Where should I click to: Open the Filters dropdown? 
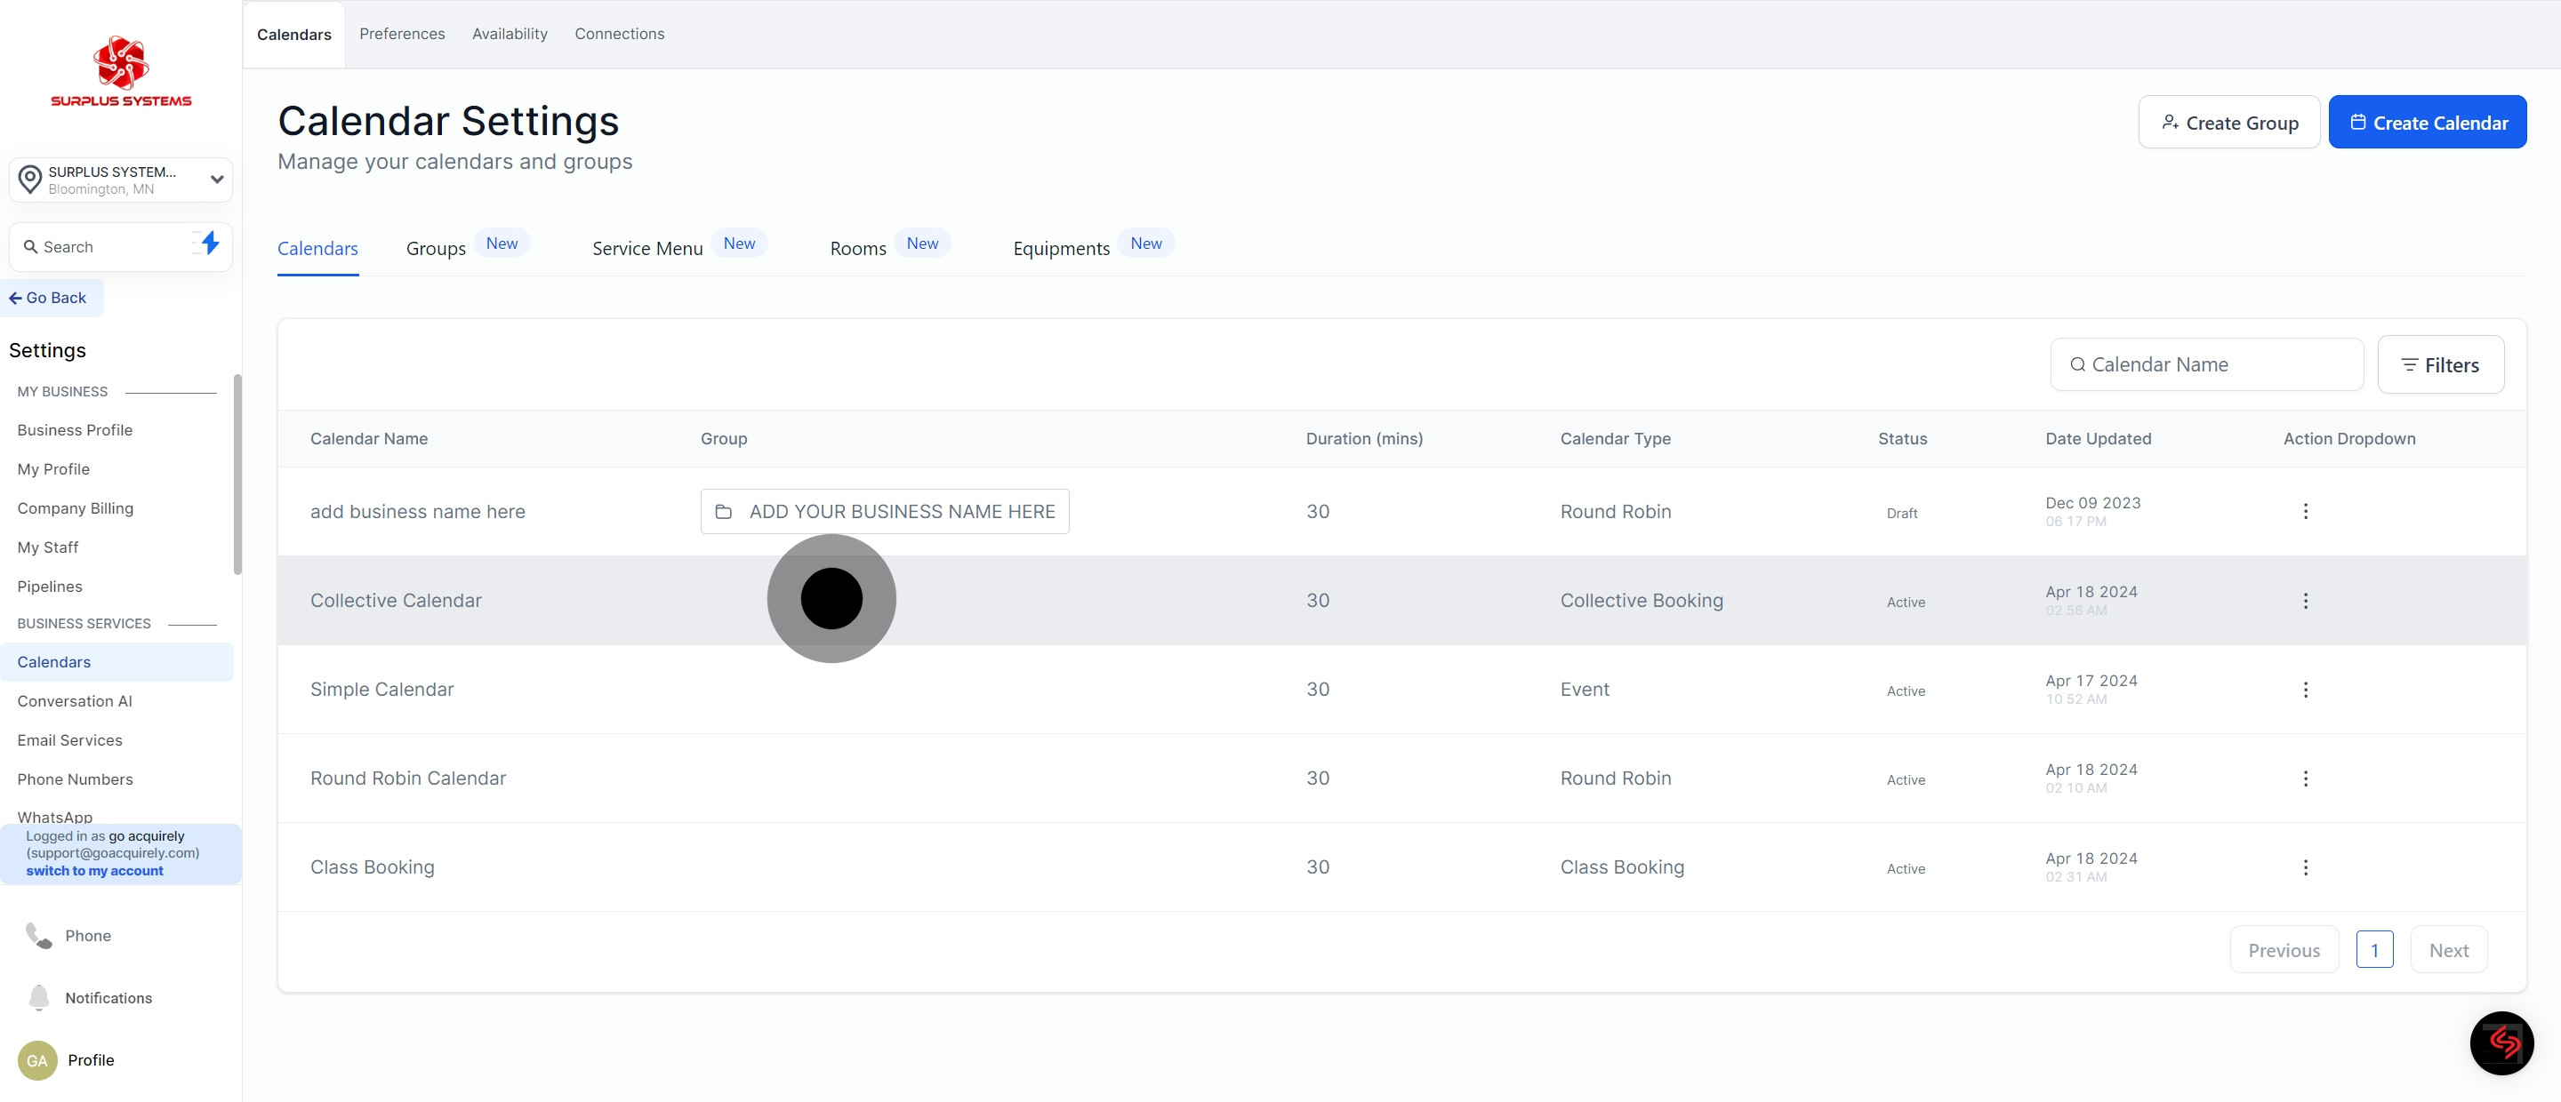point(2440,364)
